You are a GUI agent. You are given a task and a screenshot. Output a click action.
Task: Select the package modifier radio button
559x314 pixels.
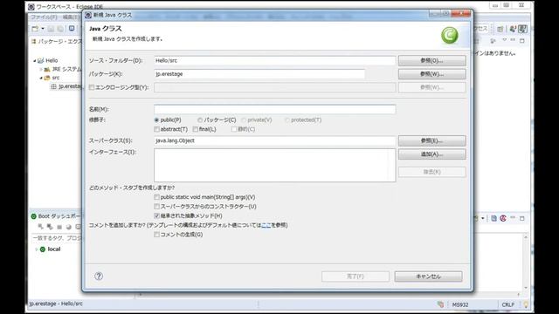click(x=200, y=120)
